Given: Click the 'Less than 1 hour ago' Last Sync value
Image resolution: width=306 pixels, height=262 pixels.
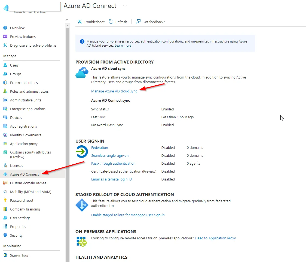Looking at the screenshot, I should click(x=178, y=117).
